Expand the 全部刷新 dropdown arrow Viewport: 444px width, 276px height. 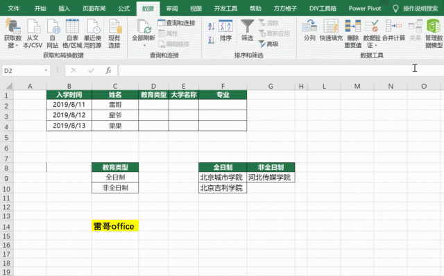click(x=144, y=45)
